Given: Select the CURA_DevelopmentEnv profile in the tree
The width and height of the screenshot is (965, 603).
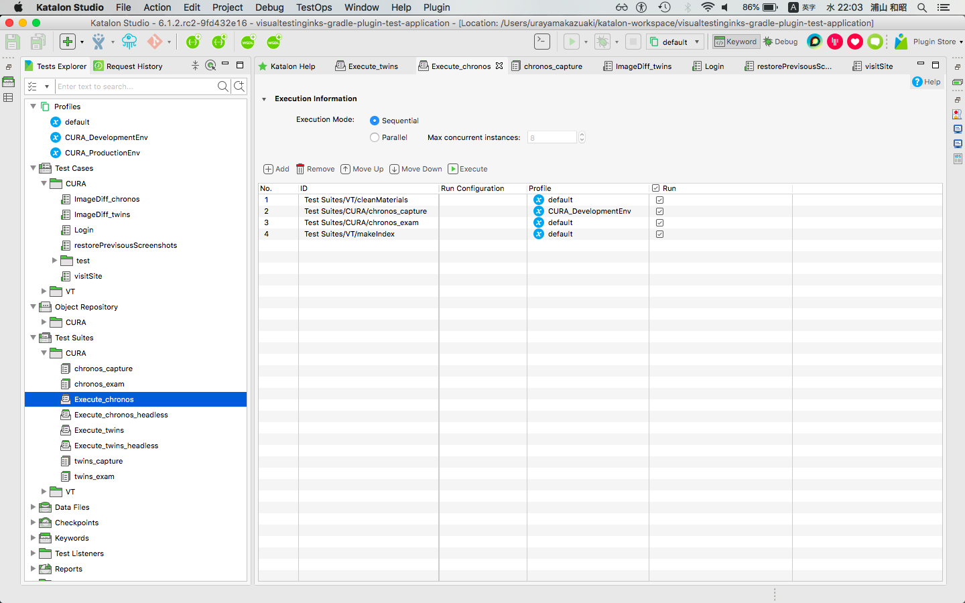Looking at the screenshot, I should click(x=107, y=137).
